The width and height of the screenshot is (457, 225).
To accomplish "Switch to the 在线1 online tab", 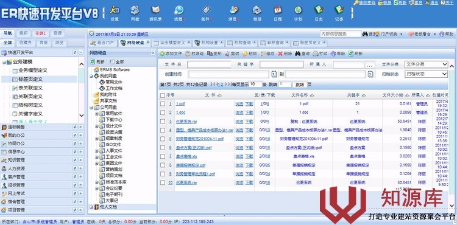I will (x=40, y=33).
